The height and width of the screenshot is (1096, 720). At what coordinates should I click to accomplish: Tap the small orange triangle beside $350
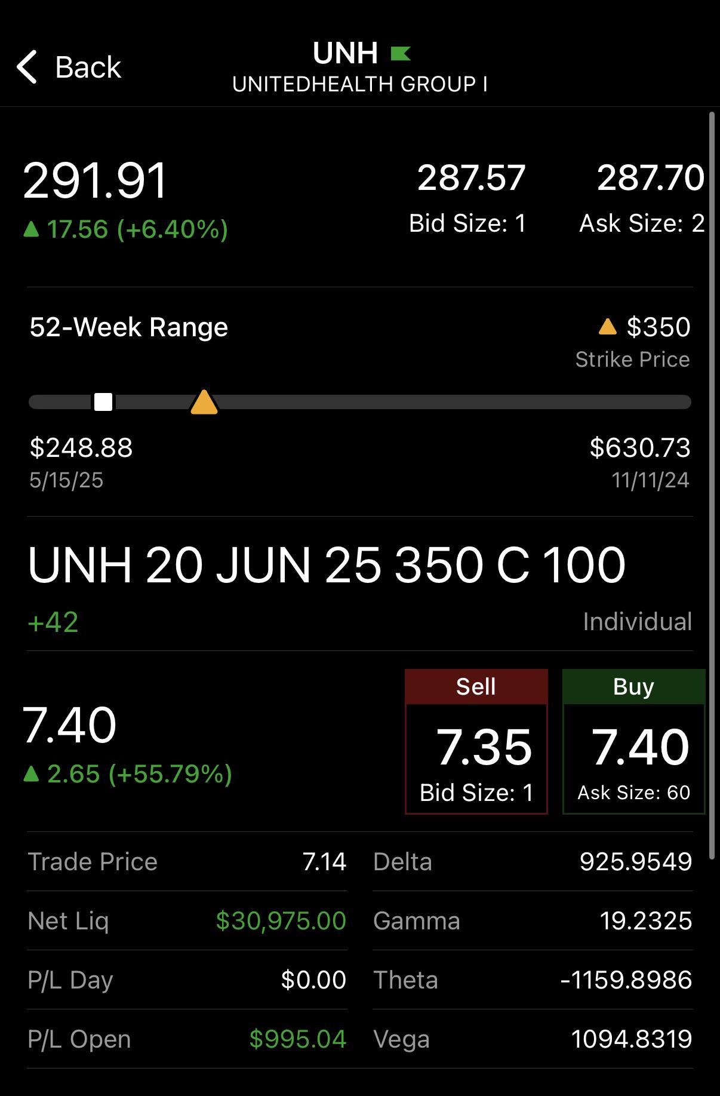[x=607, y=327]
